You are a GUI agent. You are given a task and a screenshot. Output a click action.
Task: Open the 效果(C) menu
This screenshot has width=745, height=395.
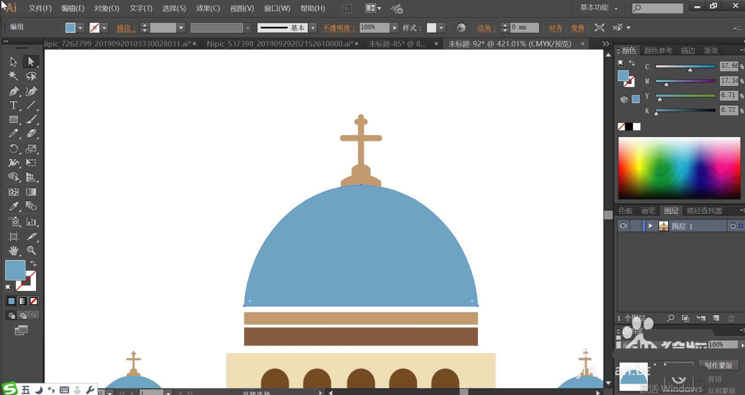(x=208, y=8)
